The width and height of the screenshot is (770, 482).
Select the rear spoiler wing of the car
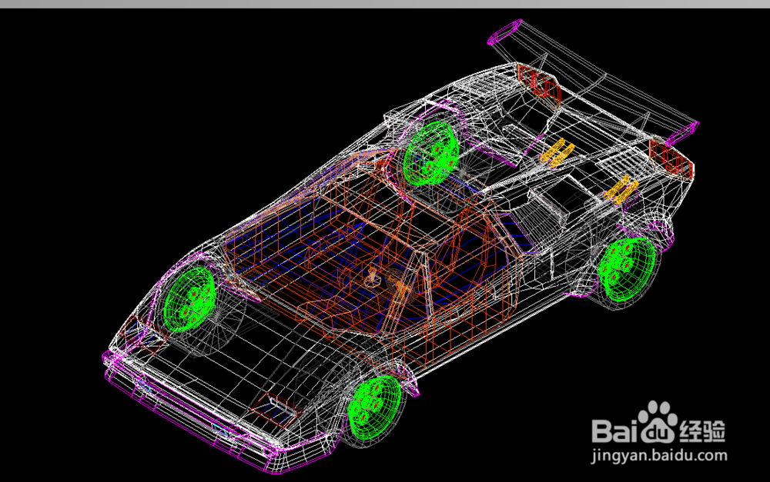[x=593, y=81]
